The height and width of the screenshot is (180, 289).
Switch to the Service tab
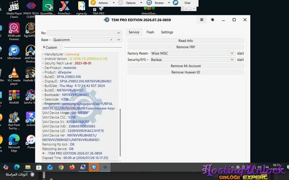134,32
